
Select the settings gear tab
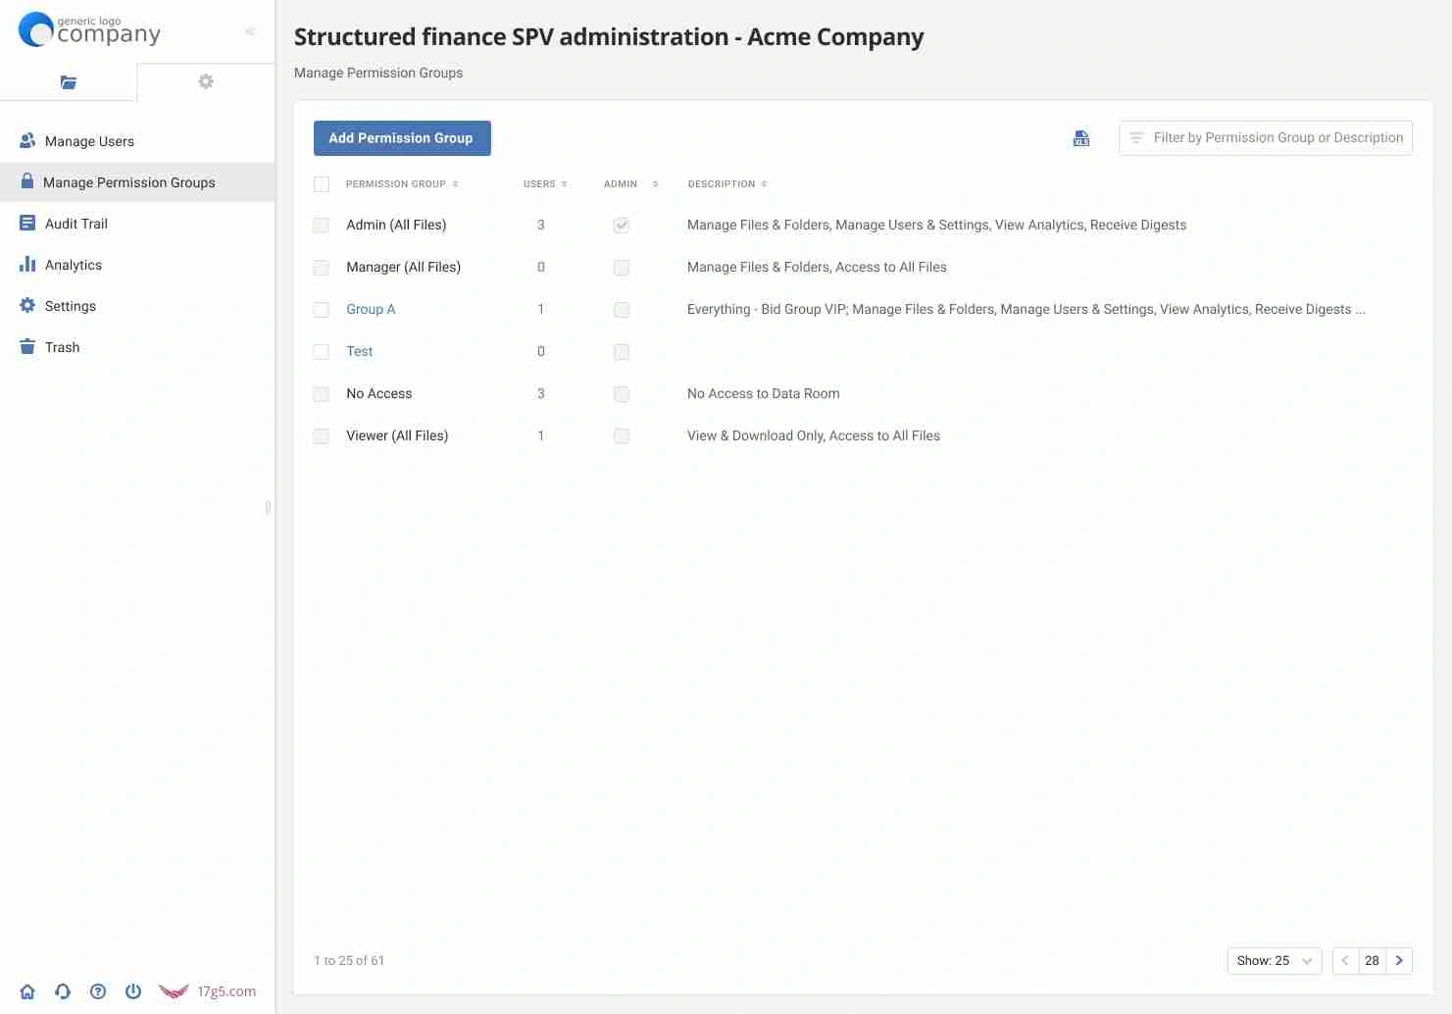coord(206,81)
